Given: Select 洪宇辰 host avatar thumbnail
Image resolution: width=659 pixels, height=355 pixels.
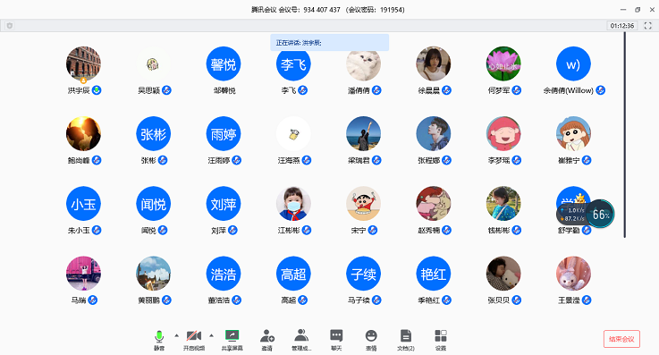Looking at the screenshot, I should click(x=84, y=63).
